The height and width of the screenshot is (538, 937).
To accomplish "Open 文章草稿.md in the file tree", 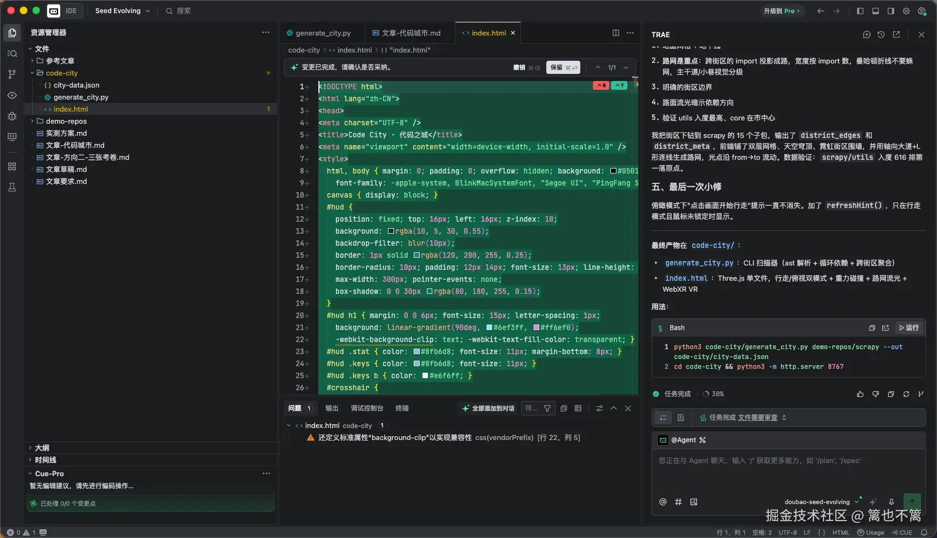I will click(x=66, y=169).
